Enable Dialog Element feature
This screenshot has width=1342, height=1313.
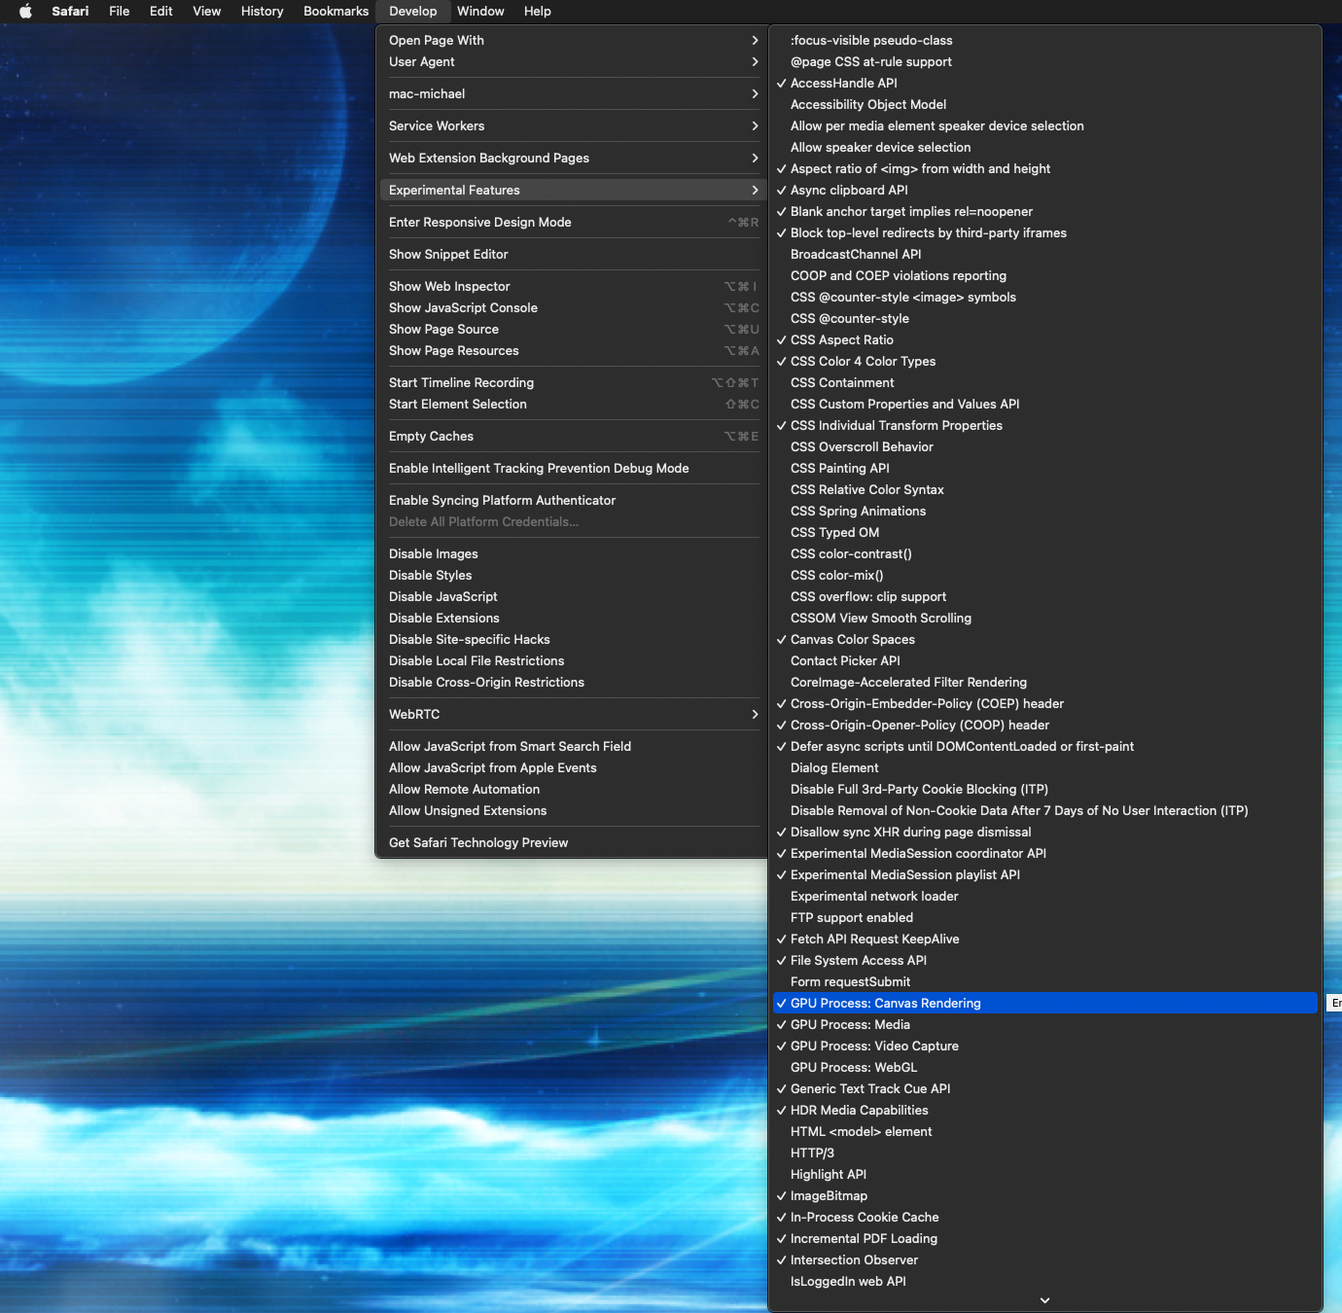click(x=1045, y=767)
